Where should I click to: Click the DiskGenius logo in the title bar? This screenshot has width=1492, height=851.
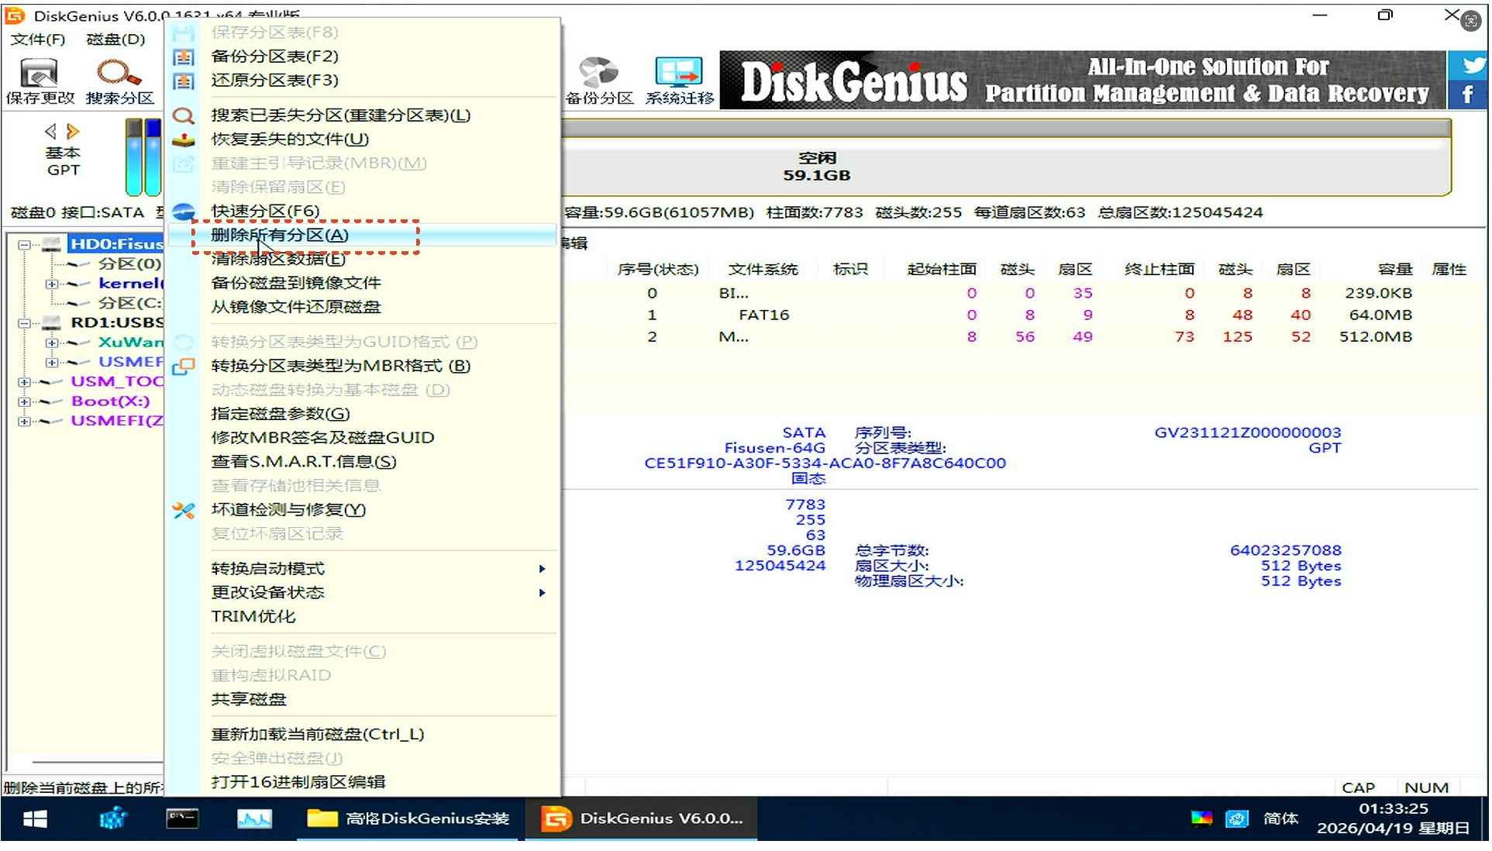(x=15, y=15)
